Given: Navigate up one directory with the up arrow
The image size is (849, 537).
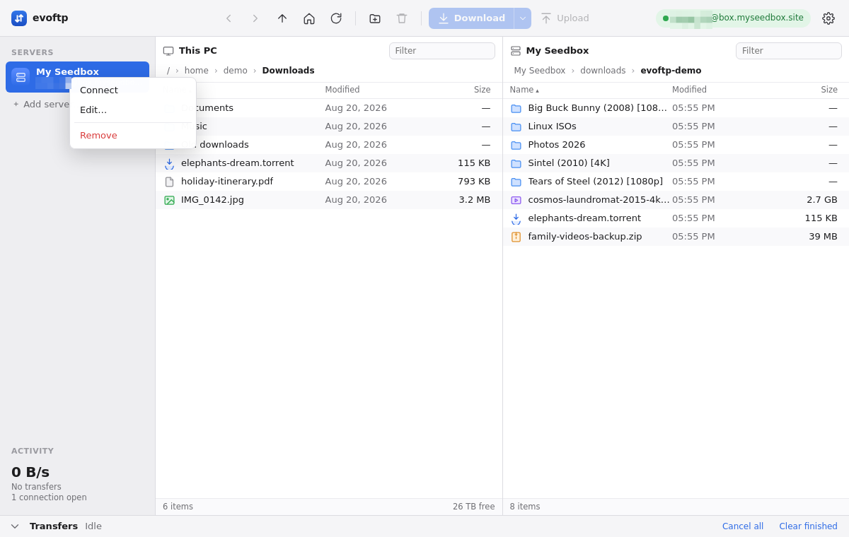Looking at the screenshot, I should tap(282, 18).
